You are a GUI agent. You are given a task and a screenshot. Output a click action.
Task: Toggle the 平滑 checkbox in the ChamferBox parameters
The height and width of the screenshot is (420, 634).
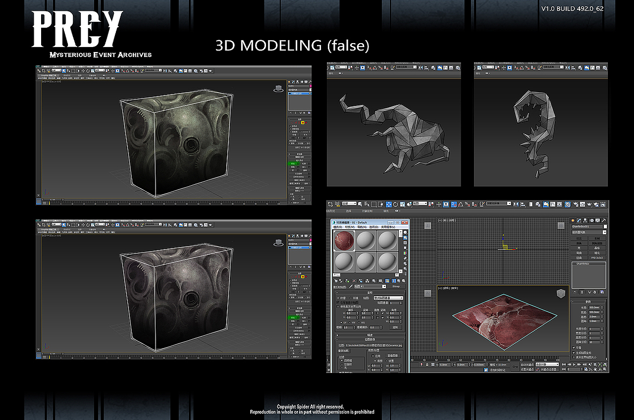574,347
